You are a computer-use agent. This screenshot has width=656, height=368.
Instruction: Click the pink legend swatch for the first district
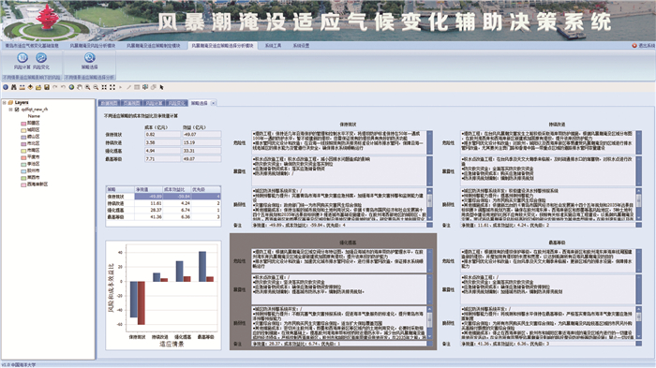(x=23, y=124)
